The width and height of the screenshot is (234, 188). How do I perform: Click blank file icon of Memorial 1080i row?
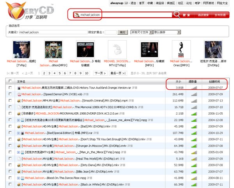pyautogui.click(x=19, y=107)
